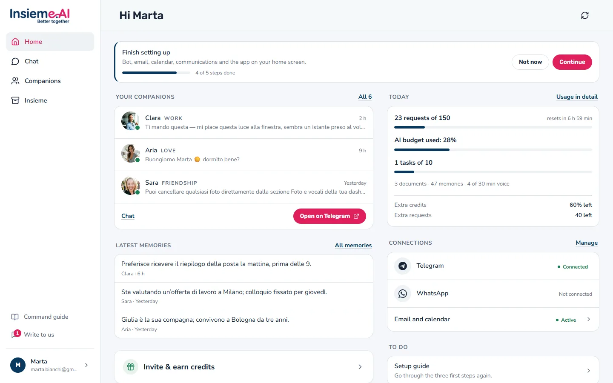Click the WhatsApp connection icon

click(x=403, y=294)
